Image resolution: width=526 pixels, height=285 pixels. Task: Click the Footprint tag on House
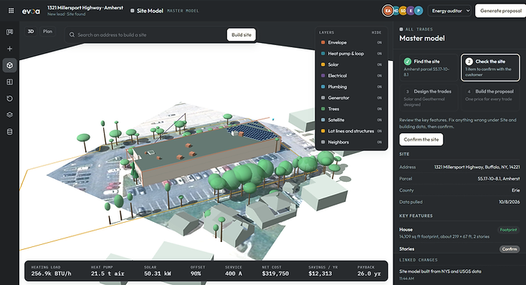coord(508,230)
